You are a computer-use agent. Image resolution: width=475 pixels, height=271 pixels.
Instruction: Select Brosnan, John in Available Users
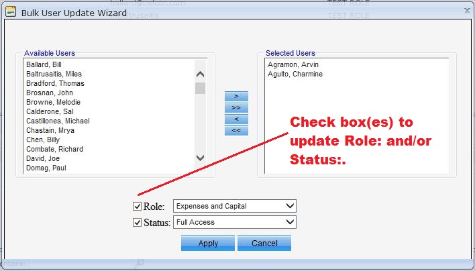pyautogui.click(x=50, y=93)
